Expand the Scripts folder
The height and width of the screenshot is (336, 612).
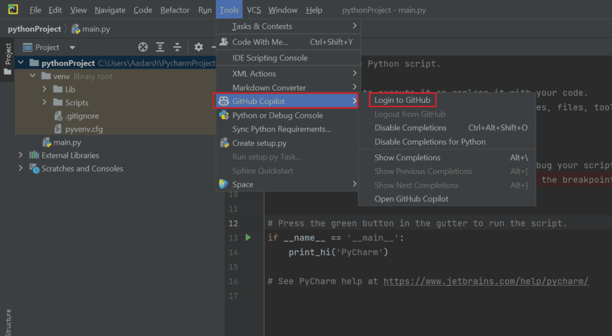(x=44, y=102)
